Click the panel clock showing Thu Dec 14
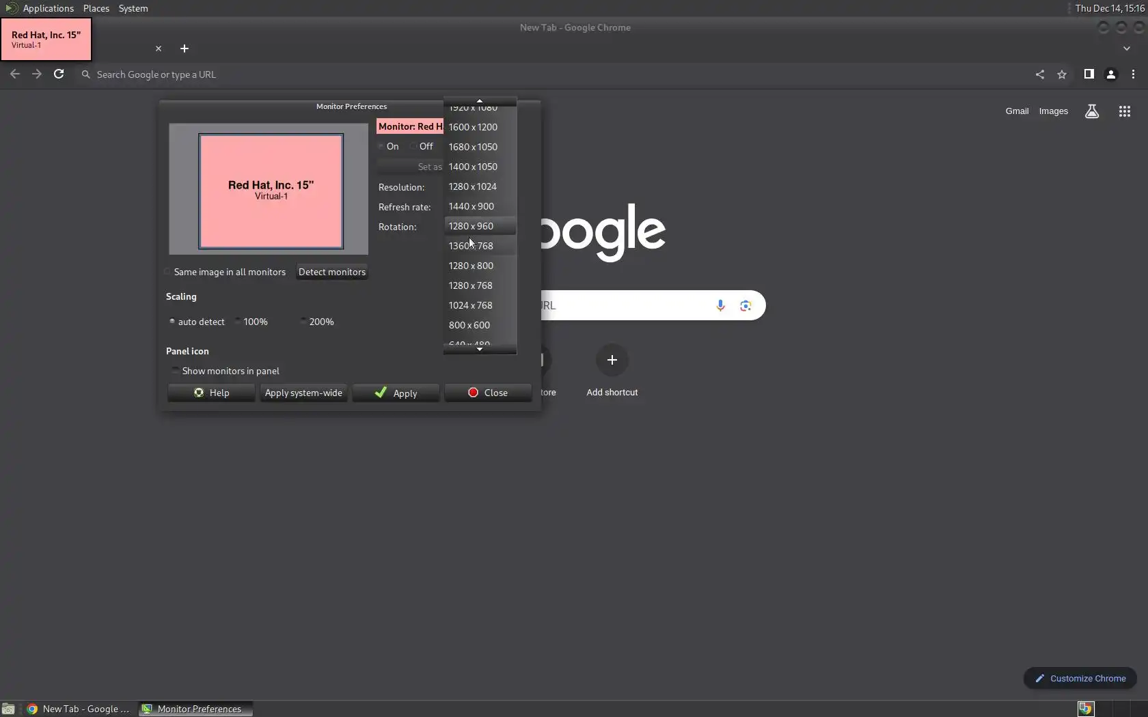Screen dimensions: 1148x717 [x=1110, y=8]
